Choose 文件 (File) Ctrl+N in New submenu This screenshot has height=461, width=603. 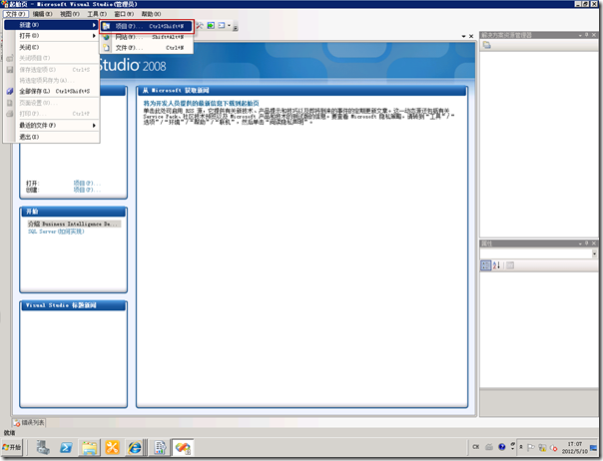point(147,48)
